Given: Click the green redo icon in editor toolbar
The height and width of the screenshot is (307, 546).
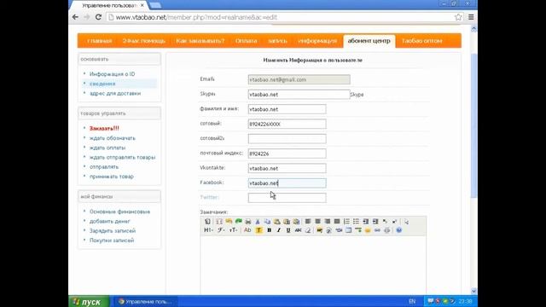Looking at the screenshot, I should (x=239, y=222).
